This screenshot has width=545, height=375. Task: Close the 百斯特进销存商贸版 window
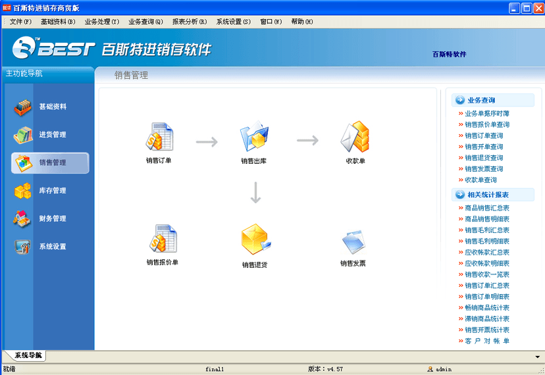tap(539, 8)
